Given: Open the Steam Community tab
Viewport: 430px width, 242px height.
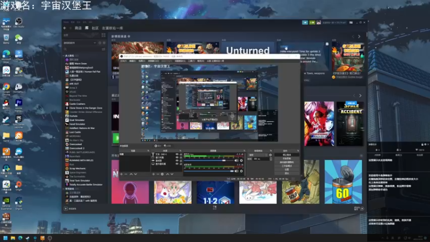Looking at the screenshot, I should pyautogui.click(x=95, y=28).
